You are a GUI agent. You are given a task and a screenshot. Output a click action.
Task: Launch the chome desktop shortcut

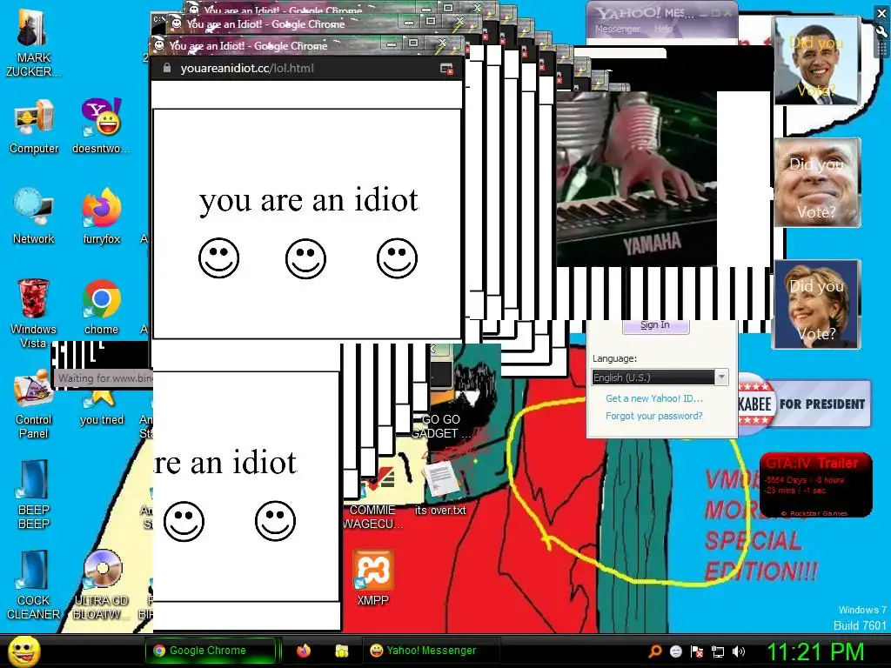point(101,307)
